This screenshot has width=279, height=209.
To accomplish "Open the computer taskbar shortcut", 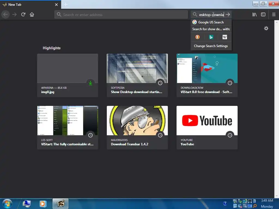I will (27, 204).
